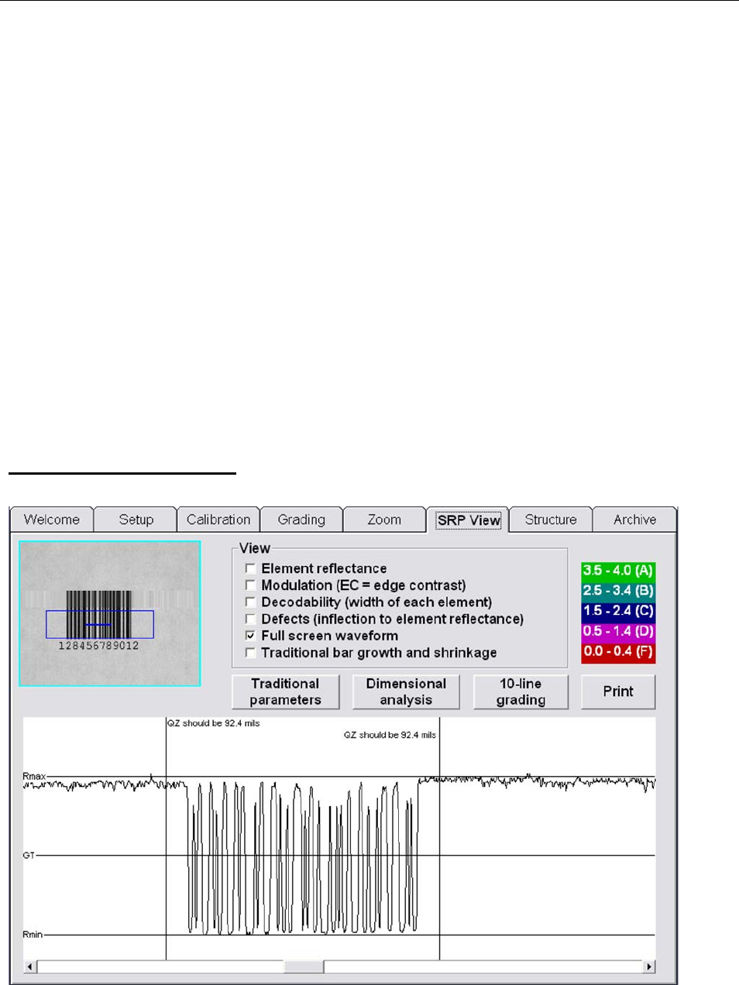This screenshot has height=985, width=739.
Task: Go to the Calibration tab
Action: (218, 520)
